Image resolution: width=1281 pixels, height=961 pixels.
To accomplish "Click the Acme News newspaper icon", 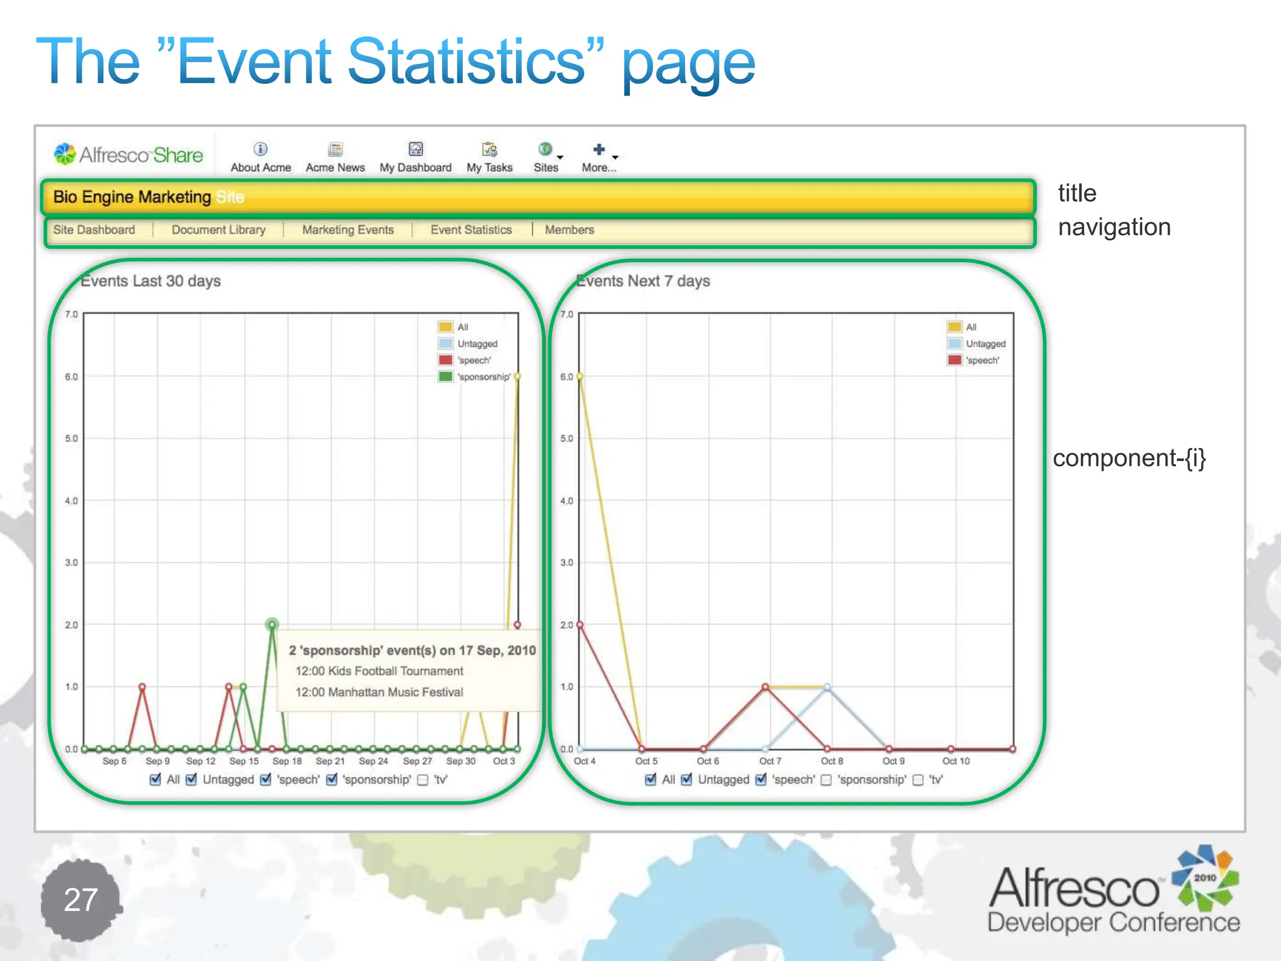I will pos(335,149).
